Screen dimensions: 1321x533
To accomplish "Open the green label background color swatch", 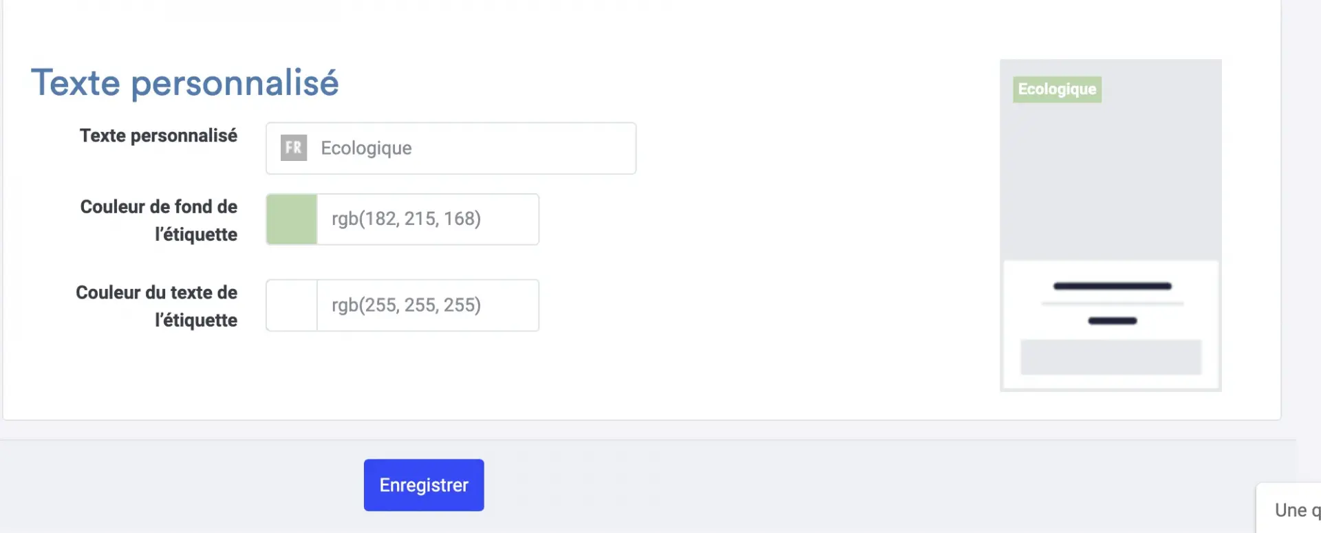I will 292,219.
